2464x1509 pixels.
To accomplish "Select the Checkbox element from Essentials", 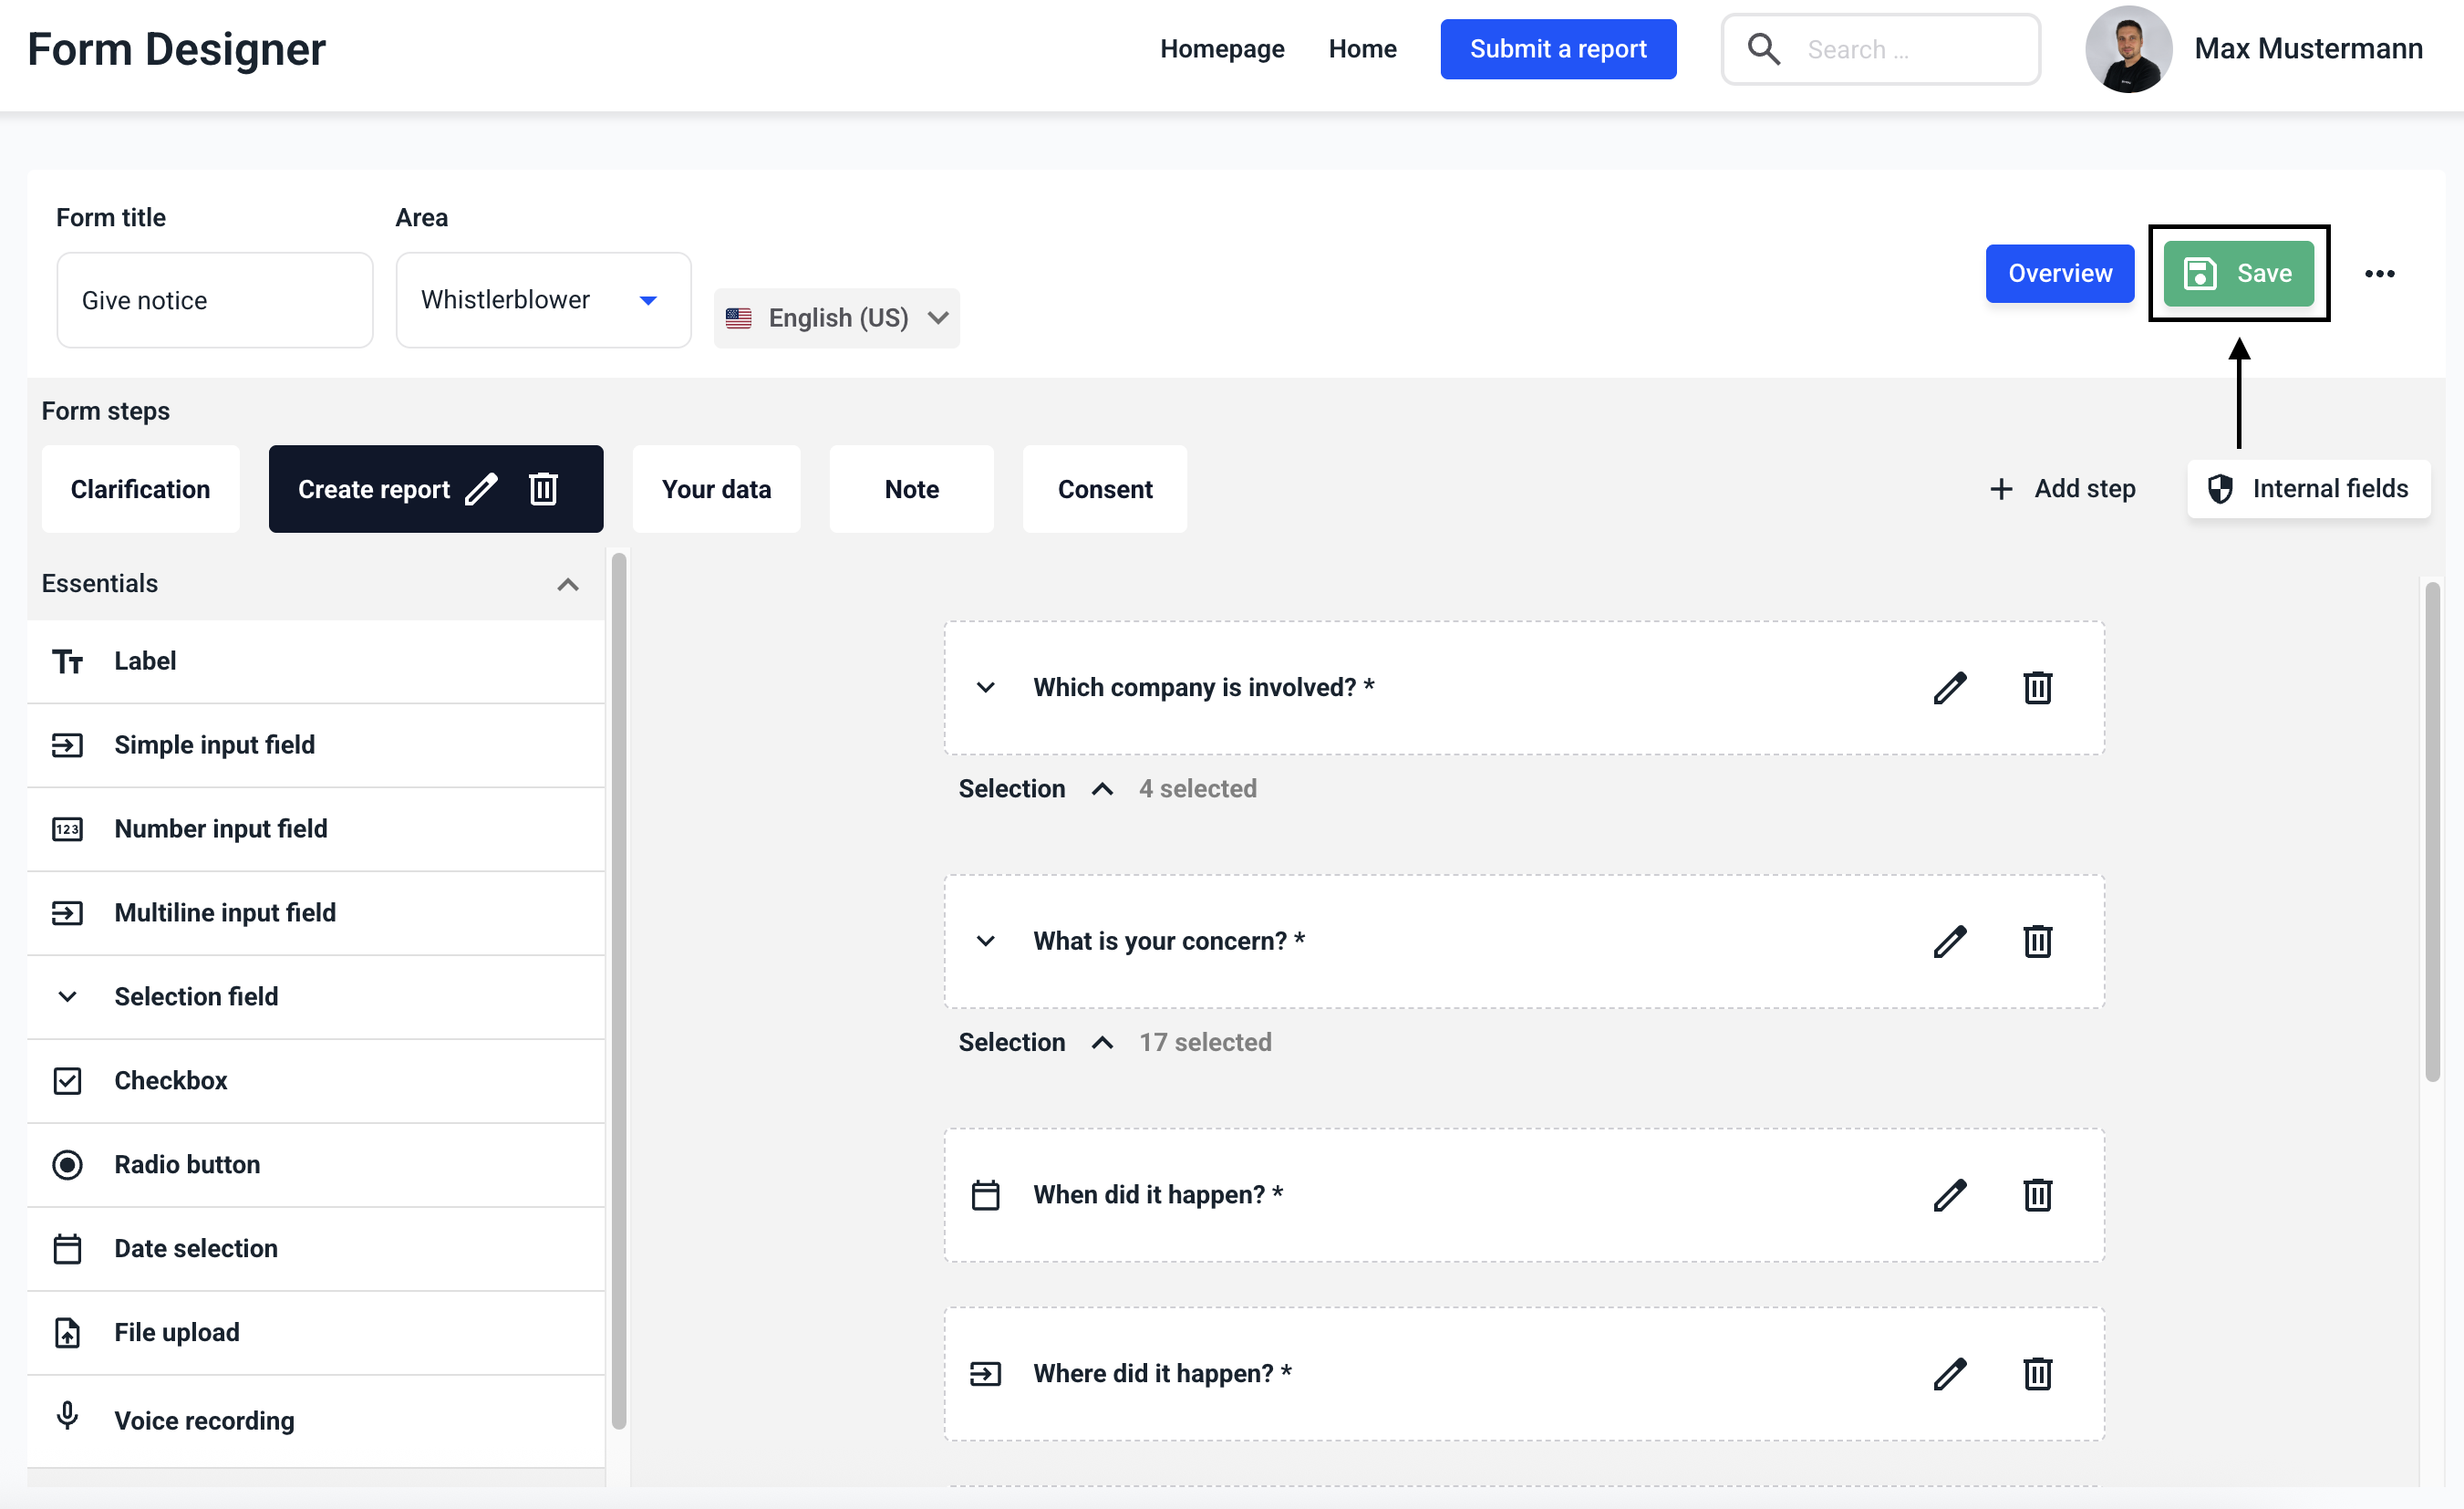I will pos(171,1081).
